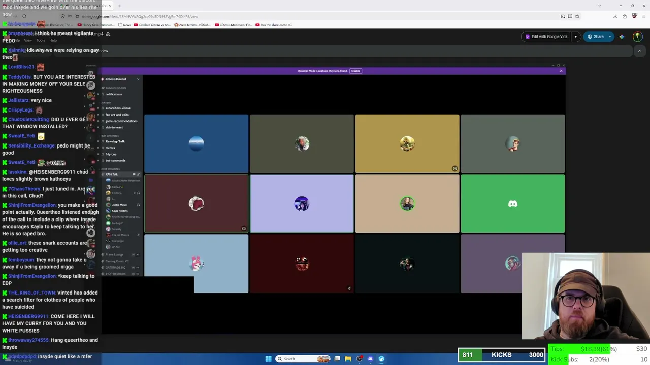Open File Explorer on the taskbar
Viewport: 650px width, 365px height.
348,359
